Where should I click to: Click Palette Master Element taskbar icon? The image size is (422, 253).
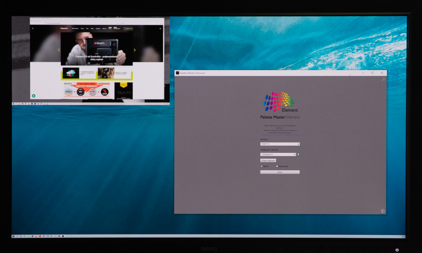(63, 236)
